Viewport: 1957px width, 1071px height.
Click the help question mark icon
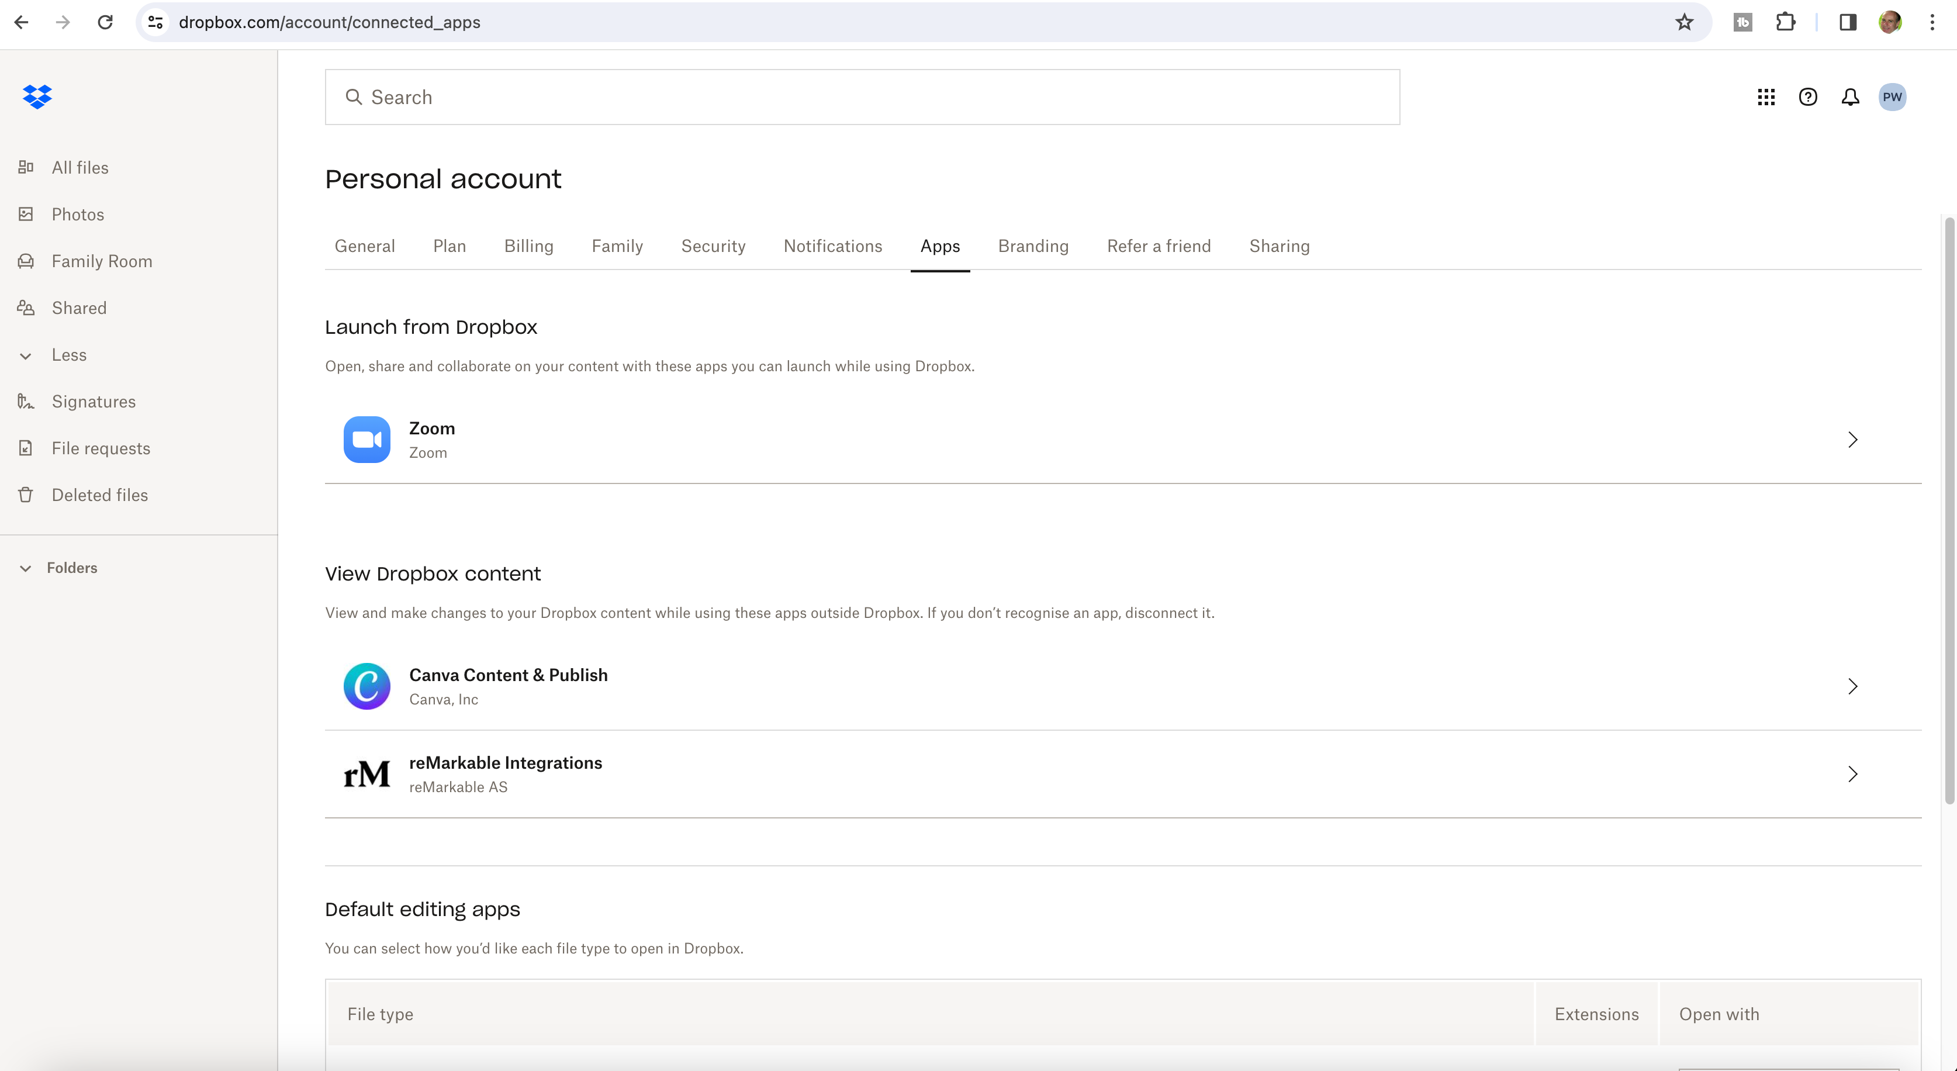[x=1809, y=96]
